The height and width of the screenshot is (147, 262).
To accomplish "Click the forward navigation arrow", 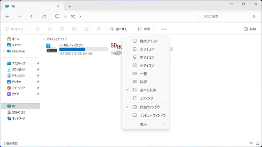I will click(x=19, y=16).
